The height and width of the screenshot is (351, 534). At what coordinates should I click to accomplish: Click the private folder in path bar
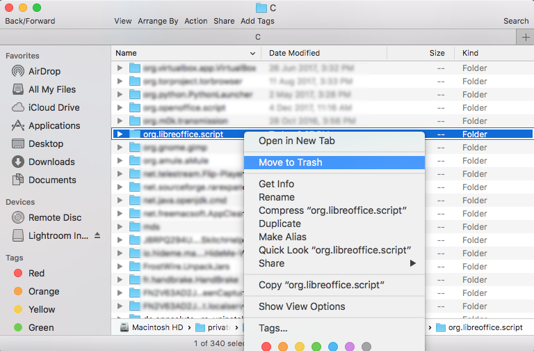pyautogui.click(x=213, y=327)
